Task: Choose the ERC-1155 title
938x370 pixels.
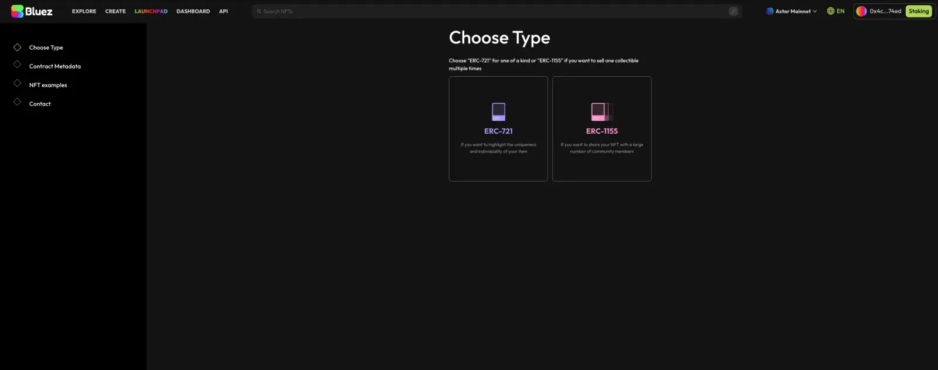Action: pyautogui.click(x=602, y=131)
